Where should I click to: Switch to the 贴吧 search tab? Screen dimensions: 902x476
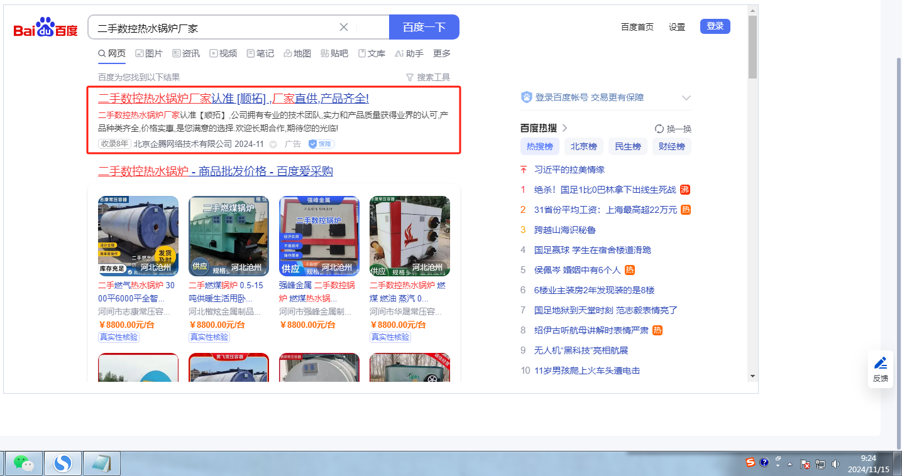pos(334,53)
